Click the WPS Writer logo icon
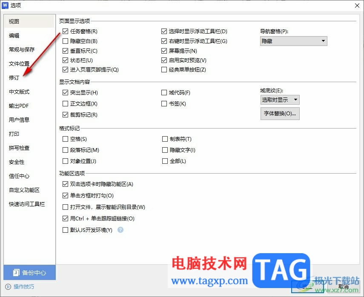 (x=5, y=5)
